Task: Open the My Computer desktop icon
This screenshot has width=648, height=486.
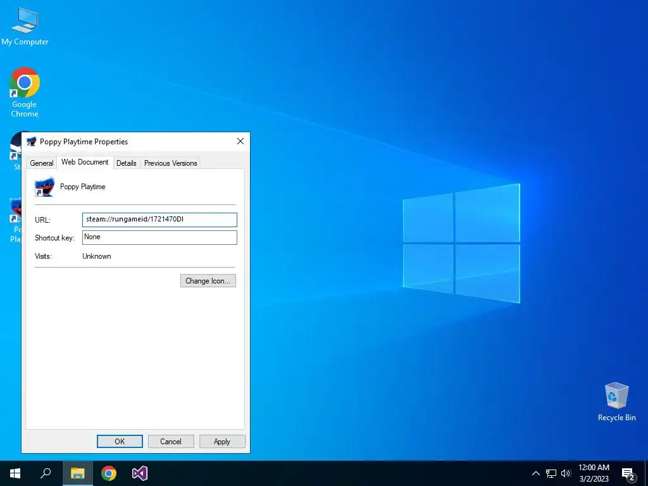Action: [x=25, y=25]
